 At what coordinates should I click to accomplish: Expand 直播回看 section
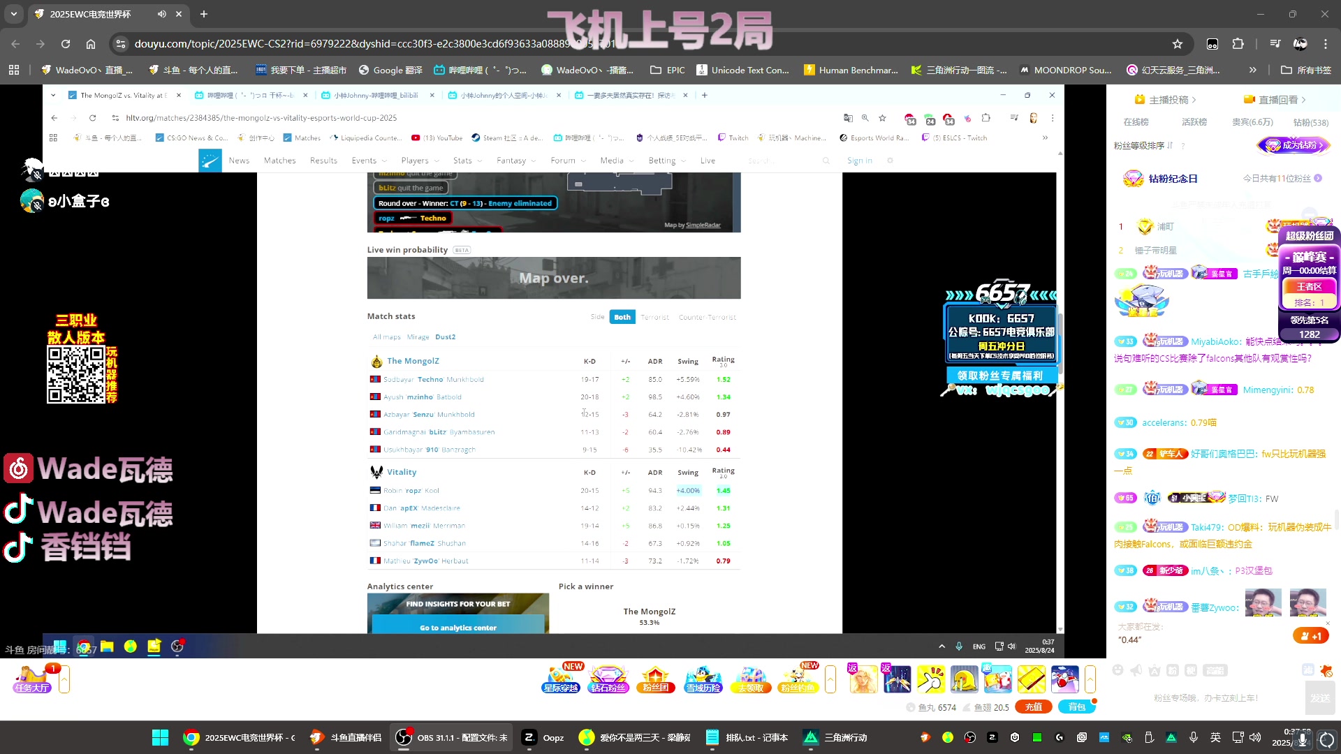point(1275,100)
